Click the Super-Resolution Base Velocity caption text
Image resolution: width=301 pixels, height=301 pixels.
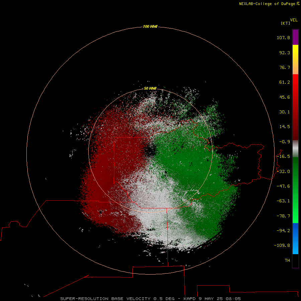[150, 299]
